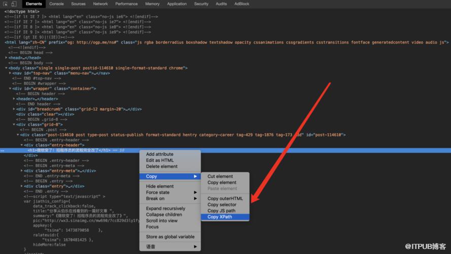Choose Edit as HTML

pos(170,160)
